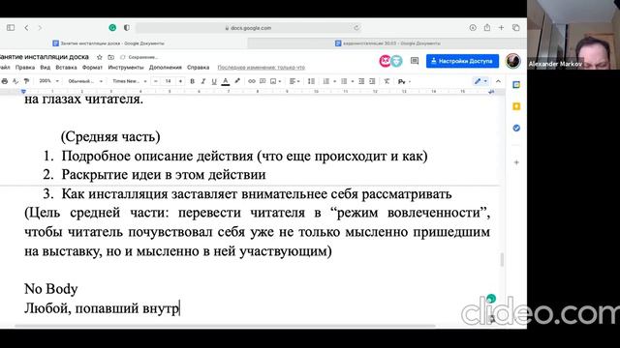Click the Decrease indent icon
The height and width of the screenshot is (348, 620).
(x=361, y=81)
